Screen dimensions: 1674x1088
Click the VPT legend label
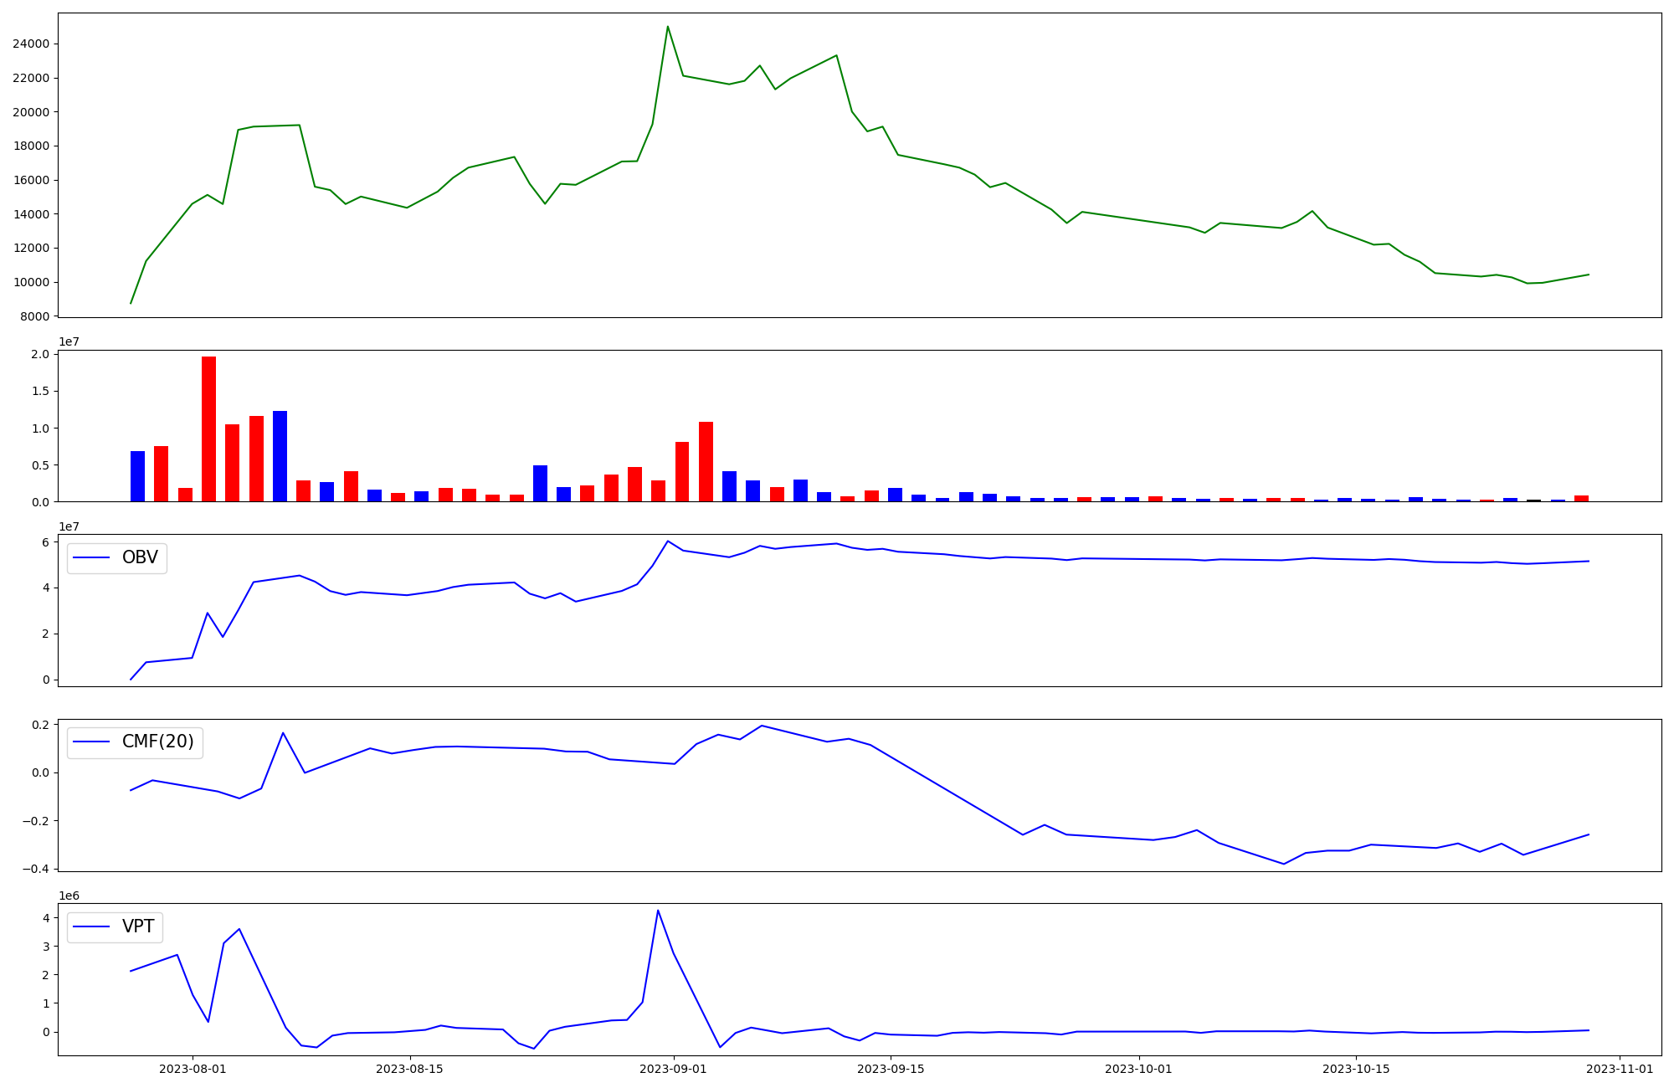coord(138,926)
